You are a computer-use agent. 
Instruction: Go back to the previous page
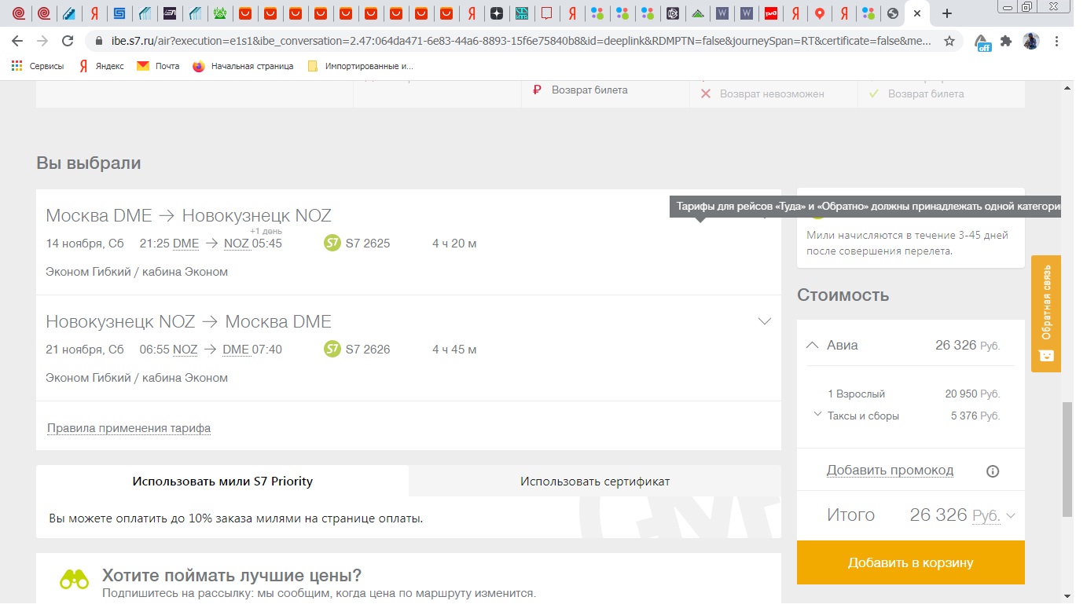tap(17, 41)
